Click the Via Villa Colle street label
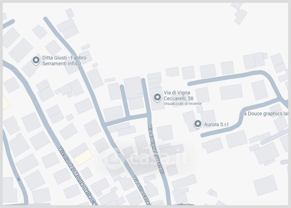Screen dimensions: 291x208 click(x=142, y=191)
